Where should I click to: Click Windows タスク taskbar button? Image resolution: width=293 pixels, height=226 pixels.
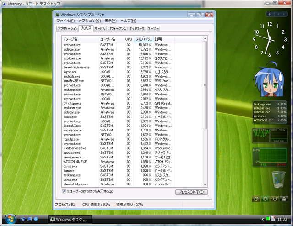pyautogui.click(x=70, y=219)
